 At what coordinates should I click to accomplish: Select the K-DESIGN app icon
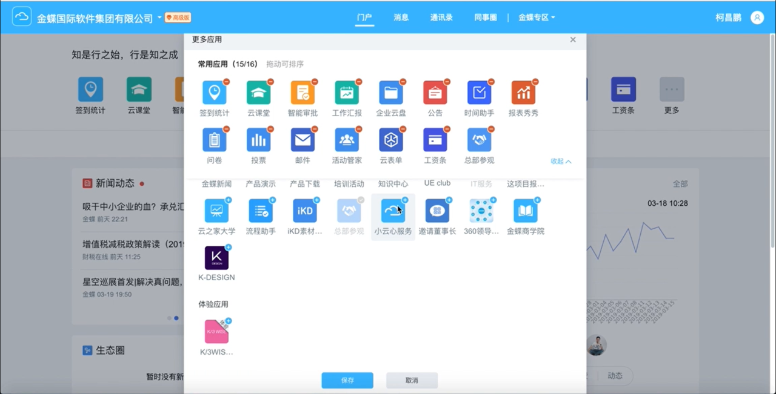216,258
